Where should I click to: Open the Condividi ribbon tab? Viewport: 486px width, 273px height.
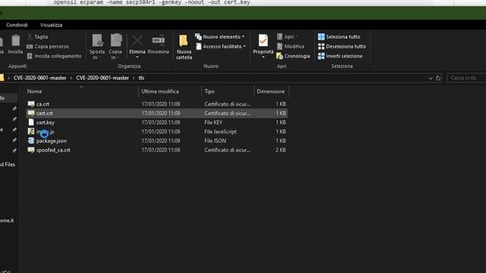(x=17, y=25)
